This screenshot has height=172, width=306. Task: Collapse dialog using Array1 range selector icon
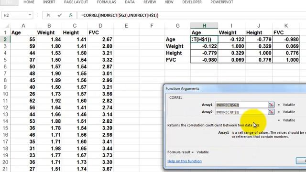(x=271, y=105)
